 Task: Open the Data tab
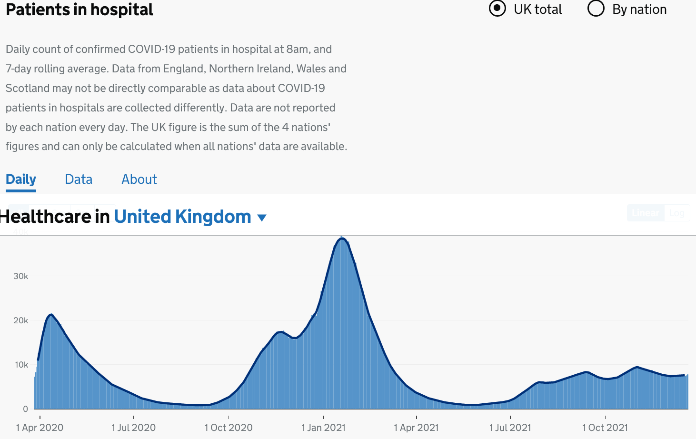79,180
